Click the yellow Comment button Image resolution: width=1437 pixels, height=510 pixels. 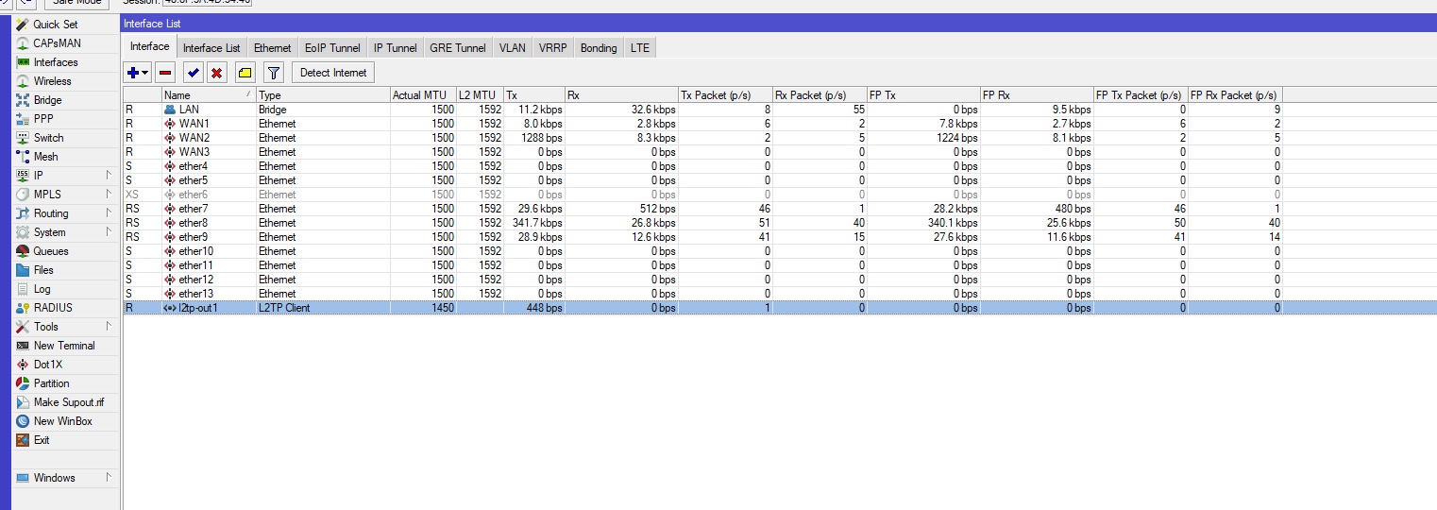coord(245,73)
